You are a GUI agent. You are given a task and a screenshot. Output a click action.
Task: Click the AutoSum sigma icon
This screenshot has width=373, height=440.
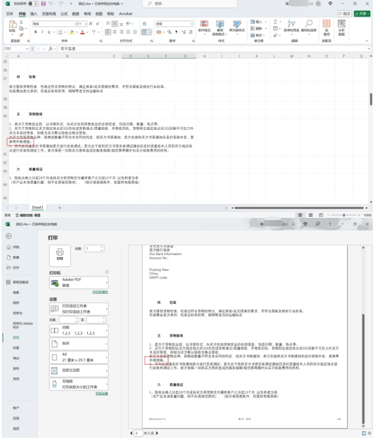pos(276,21)
